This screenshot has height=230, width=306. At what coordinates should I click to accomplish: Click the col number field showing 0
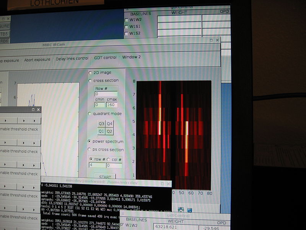point(114,166)
